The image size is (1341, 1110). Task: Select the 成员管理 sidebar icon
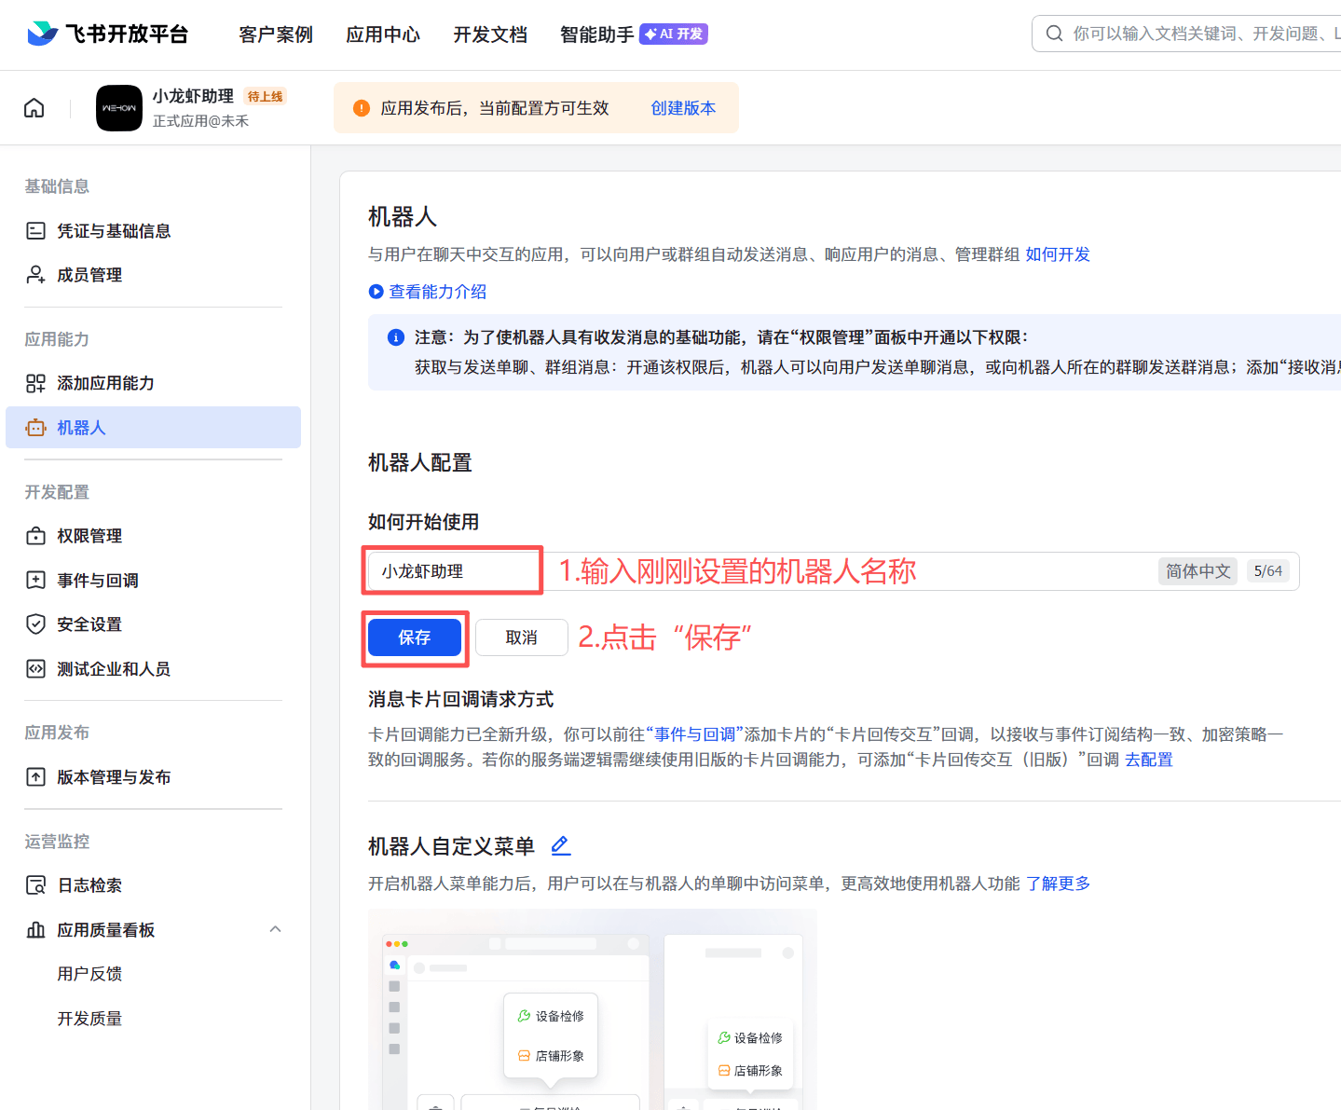pyautogui.click(x=35, y=274)
